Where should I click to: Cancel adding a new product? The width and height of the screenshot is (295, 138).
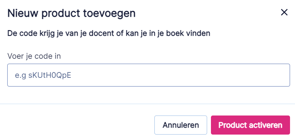181,125
